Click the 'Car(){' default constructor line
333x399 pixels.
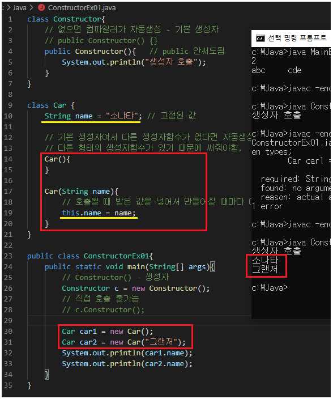pyautogui.click(x=57, y=159)
